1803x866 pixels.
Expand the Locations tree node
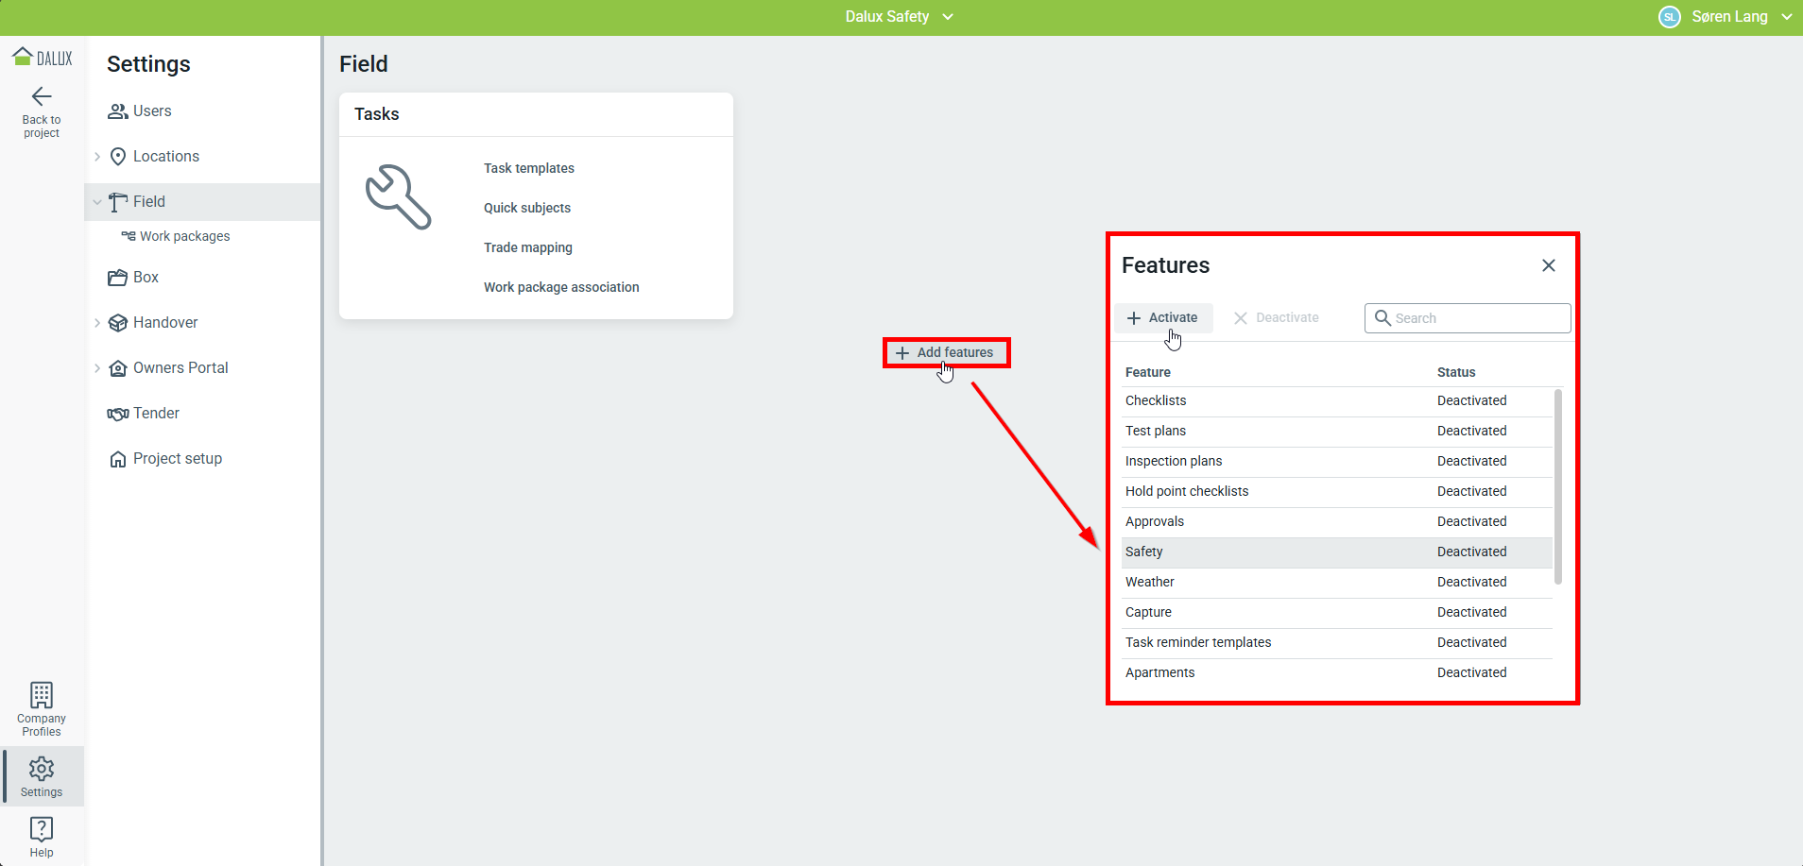pos(97,157)
